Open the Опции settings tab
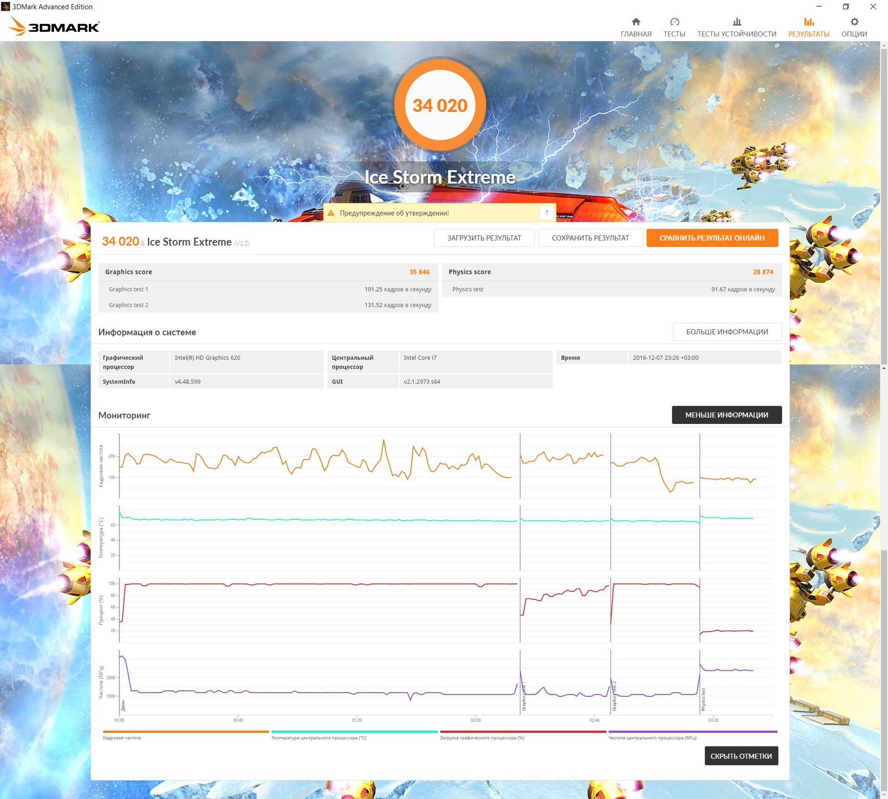The width and height of the screenshot is (888, 799). [x=854, y=28]
